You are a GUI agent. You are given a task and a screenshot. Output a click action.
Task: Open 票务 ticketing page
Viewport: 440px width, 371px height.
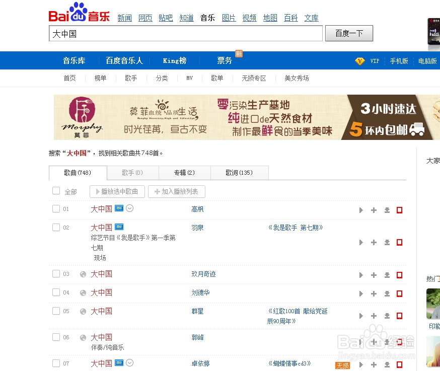[225, 60]
